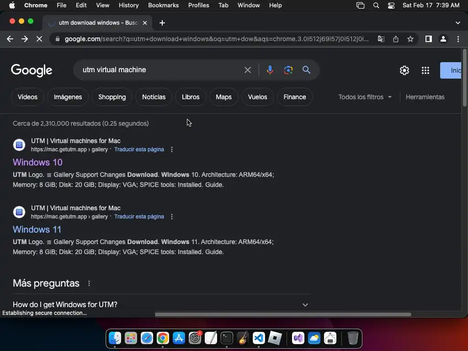The image size is (468, 351).
Task: Open Finder from the Dock
Action: click(x=115, y=338)
